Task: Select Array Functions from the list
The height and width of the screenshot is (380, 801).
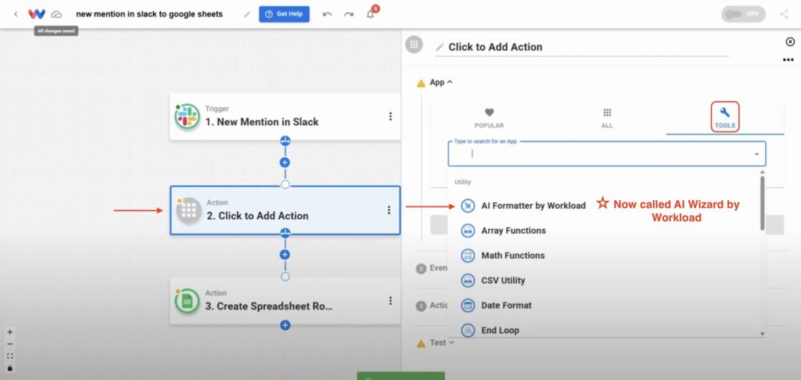Action: [x=513, y=231]
